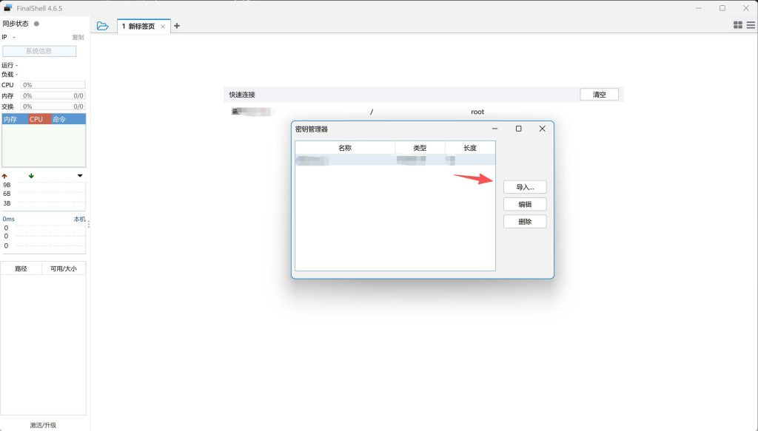Click the 路径 column header

coord(21,268)
